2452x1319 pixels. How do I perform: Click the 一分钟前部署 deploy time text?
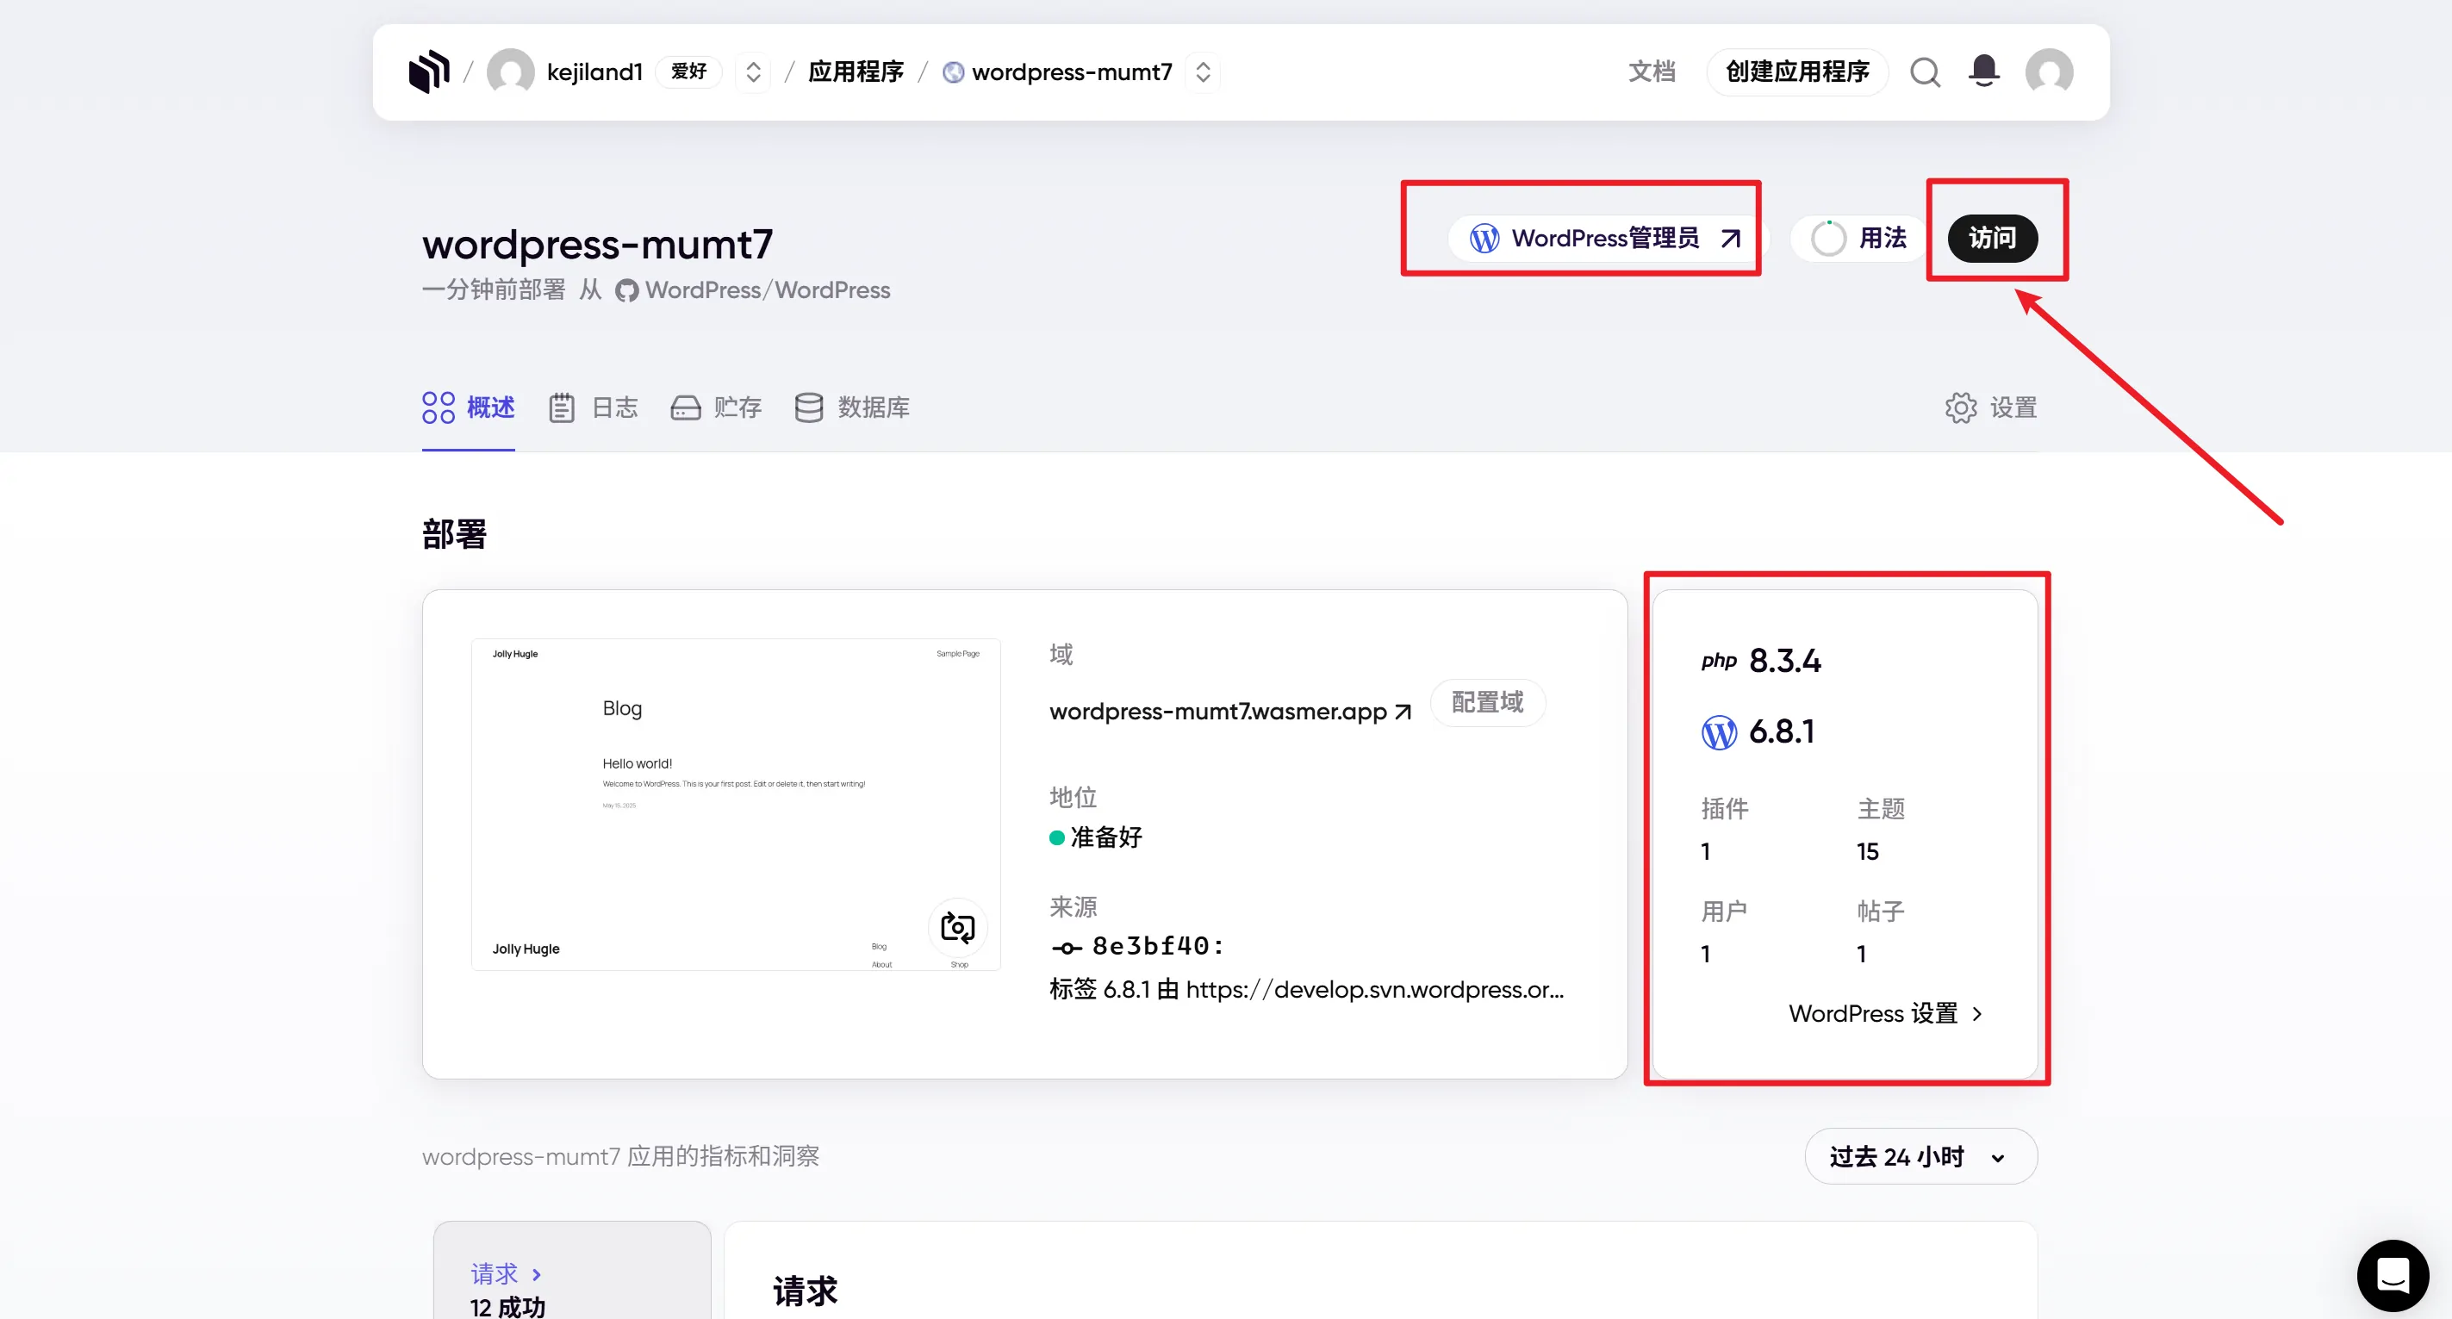click(493, 290)
